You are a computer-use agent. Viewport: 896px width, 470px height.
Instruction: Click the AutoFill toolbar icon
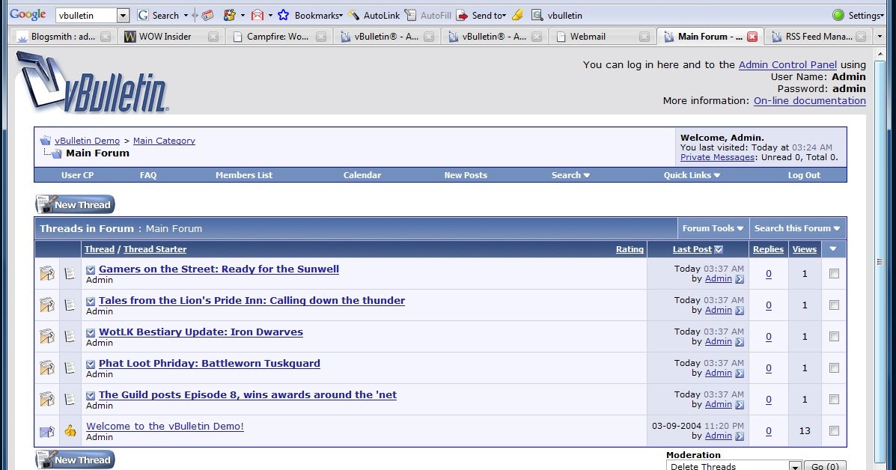pyautogui.click(x=410, y=16)
